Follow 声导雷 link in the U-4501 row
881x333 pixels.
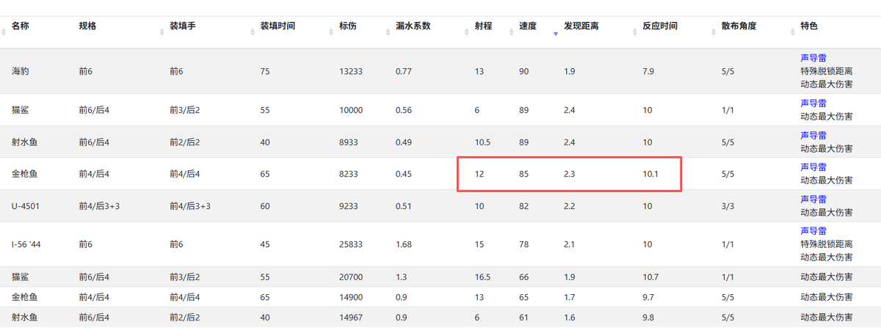click(813, 200)
